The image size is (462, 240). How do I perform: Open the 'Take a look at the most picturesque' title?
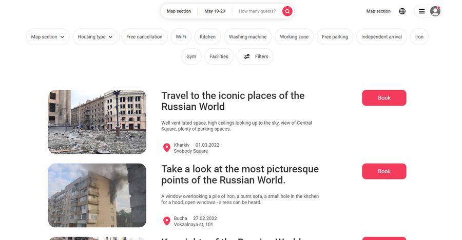(x=240, y=174)
